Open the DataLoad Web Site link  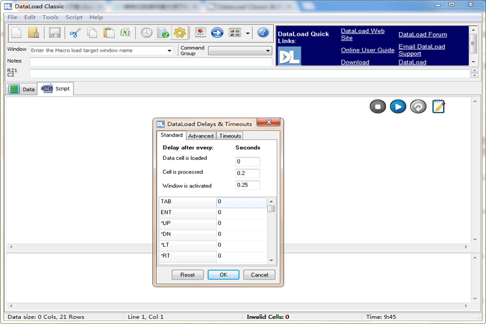(x=363, y=35)
